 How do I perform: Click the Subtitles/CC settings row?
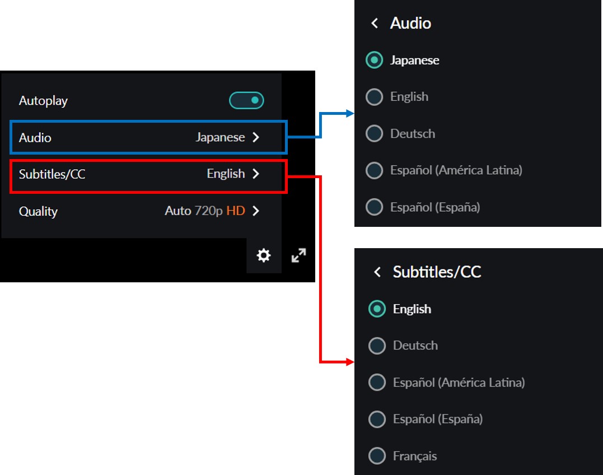pos(140,174)
